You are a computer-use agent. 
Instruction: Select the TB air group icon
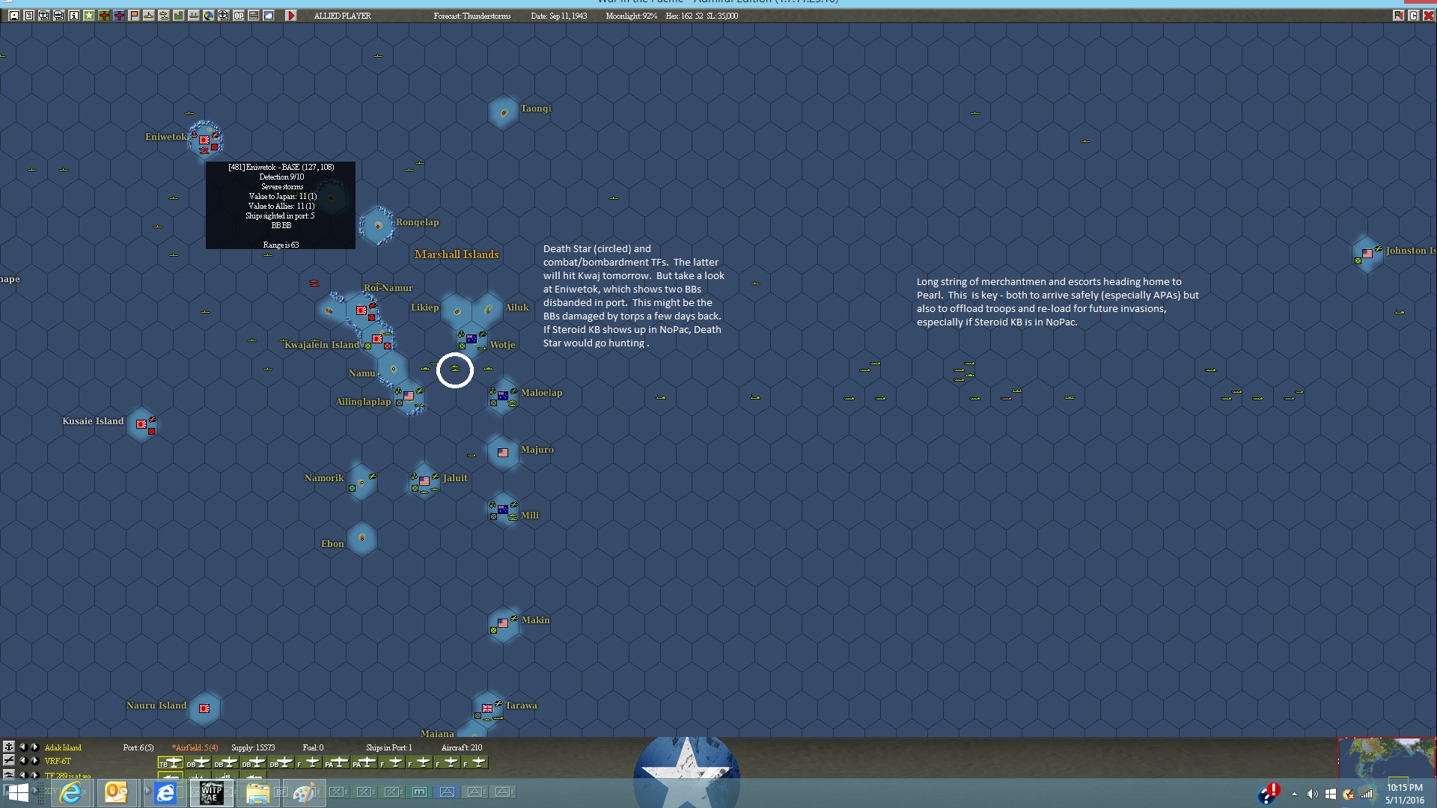click(170, 763)
